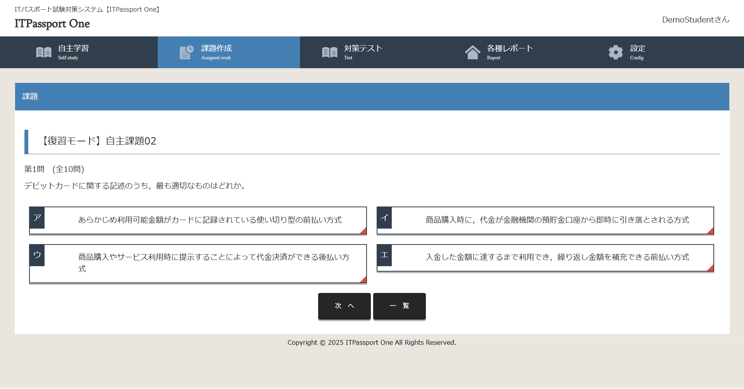
Task: Click the DemoStudentさん user name
Action: pyautogui.click(x=695, y=20)
